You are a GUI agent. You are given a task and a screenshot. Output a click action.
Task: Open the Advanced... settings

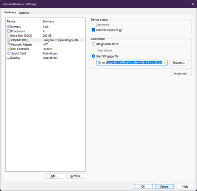point(182,73)
